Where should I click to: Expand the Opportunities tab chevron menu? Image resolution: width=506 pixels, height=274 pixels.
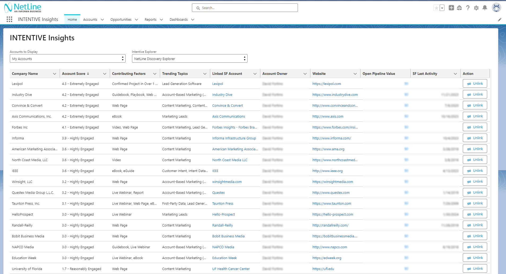[x=137, y=19]
